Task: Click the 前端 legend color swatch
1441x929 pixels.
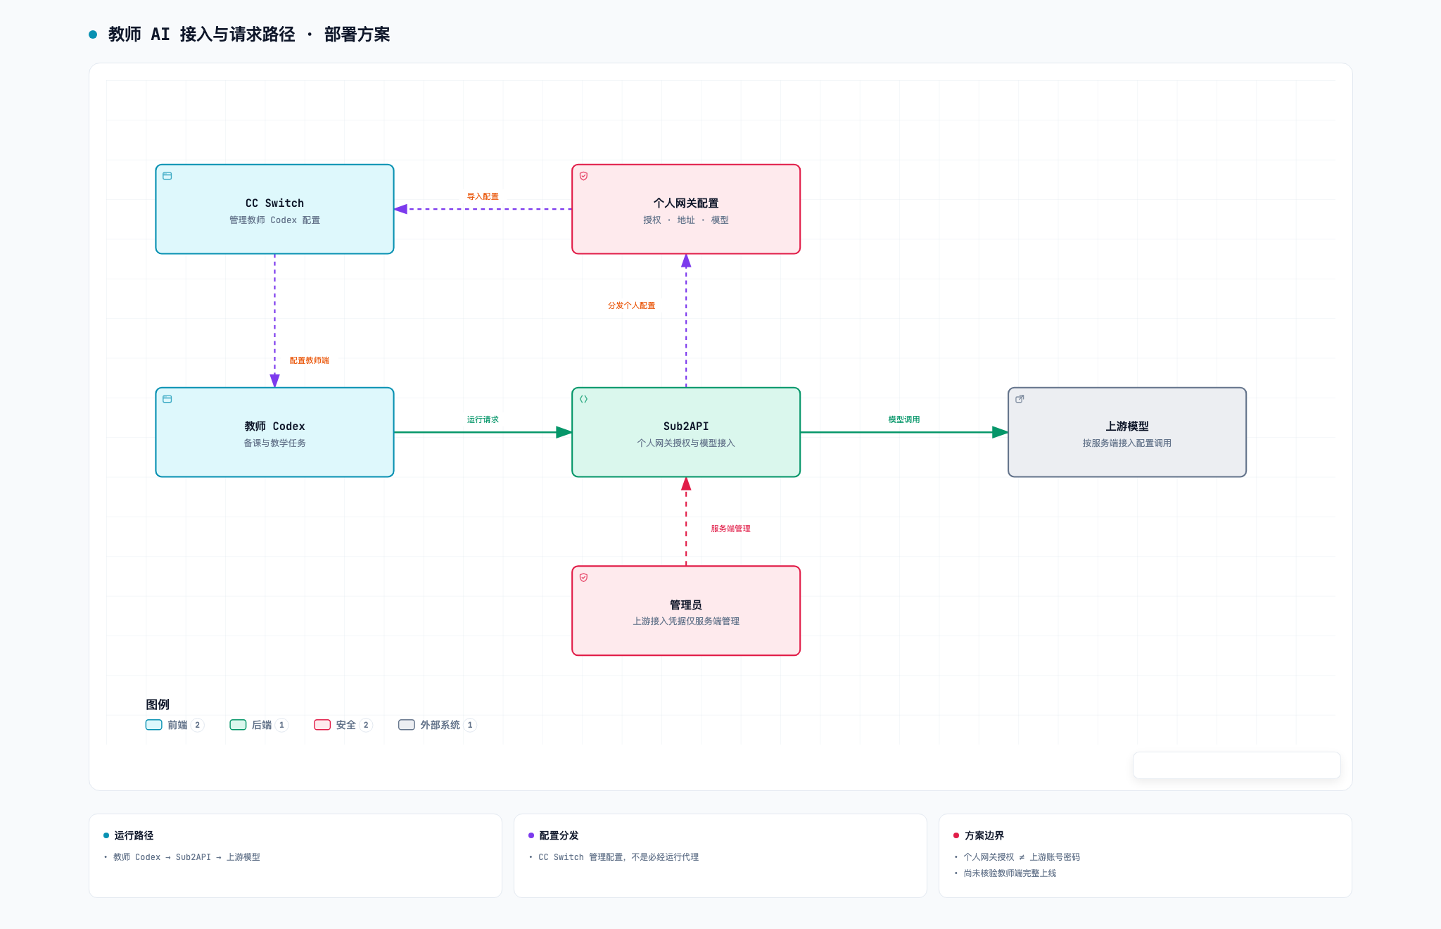Action: click(153, 725)
